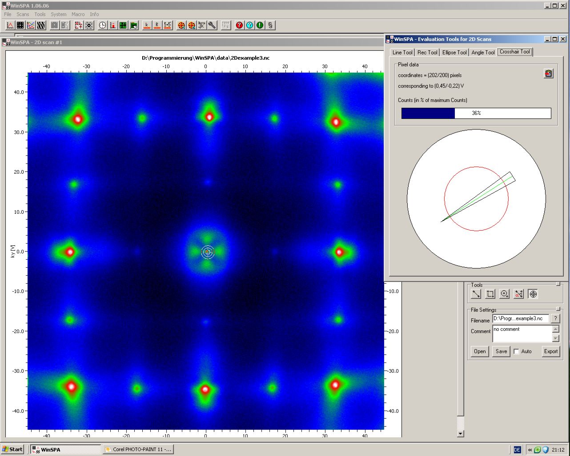Enable the Auto checkbox

coord(516,351)
